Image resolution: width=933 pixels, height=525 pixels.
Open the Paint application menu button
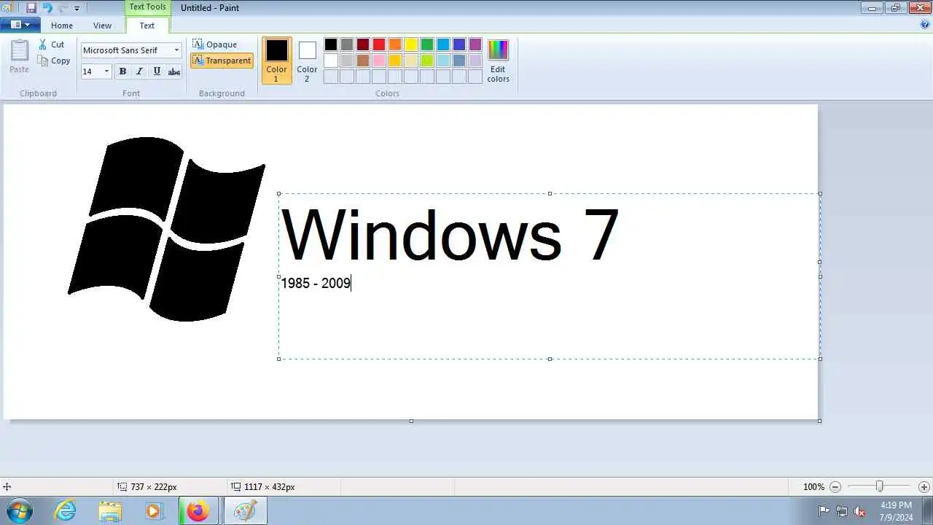pos(20,25)
